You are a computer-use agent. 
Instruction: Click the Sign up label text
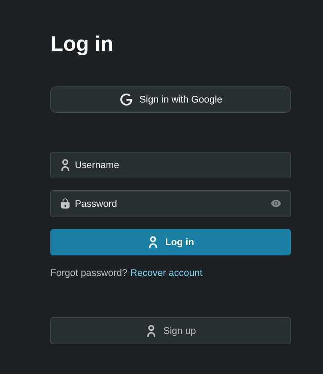tap(180, 331)
